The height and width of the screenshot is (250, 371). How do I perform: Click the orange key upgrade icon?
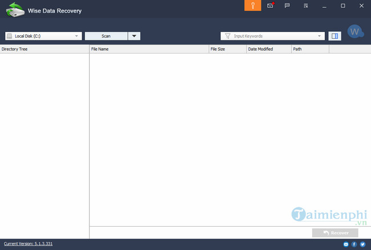(x=253, y=6)
